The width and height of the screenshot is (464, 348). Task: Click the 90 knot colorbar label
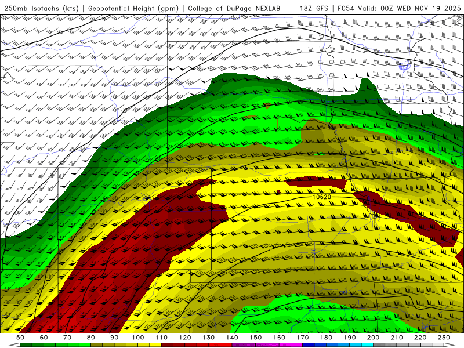point(114,338)
